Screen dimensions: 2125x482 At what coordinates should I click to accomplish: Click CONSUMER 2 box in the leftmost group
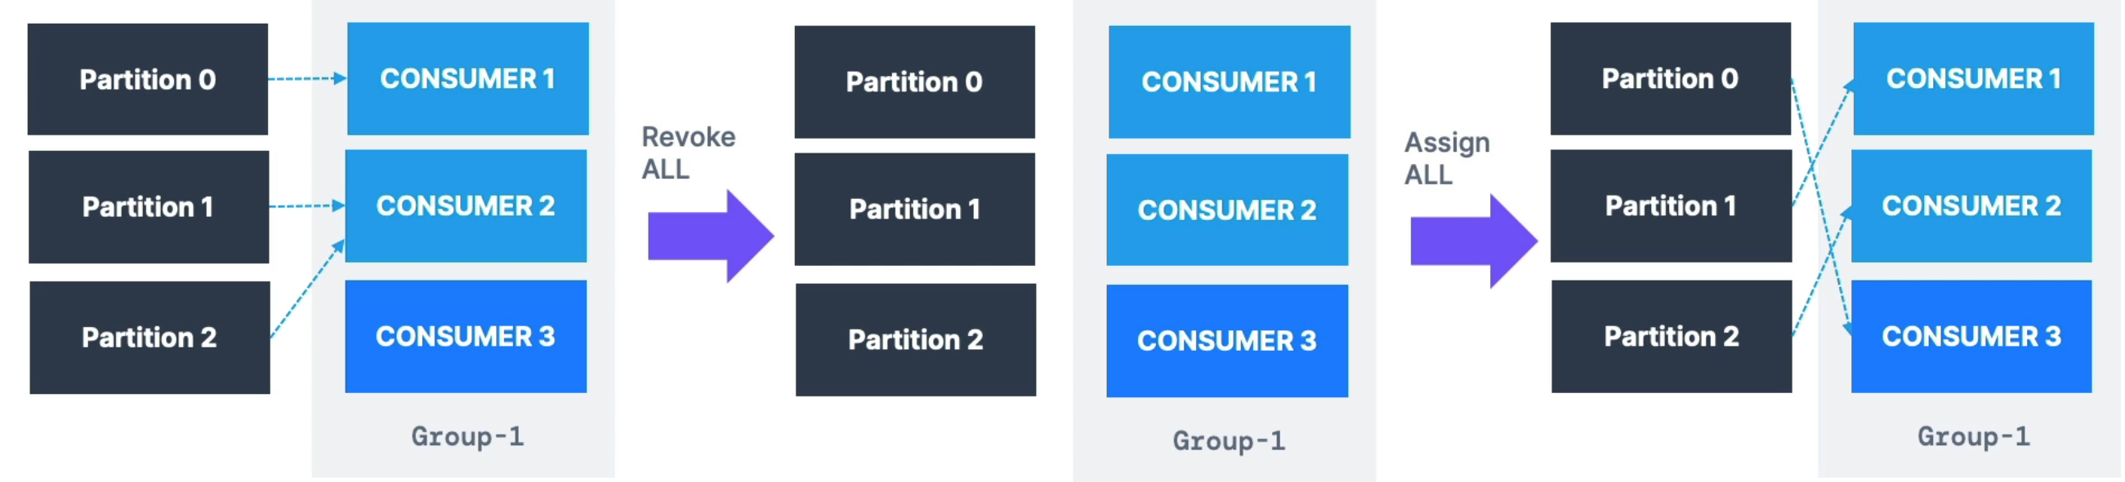coord(466,206)
